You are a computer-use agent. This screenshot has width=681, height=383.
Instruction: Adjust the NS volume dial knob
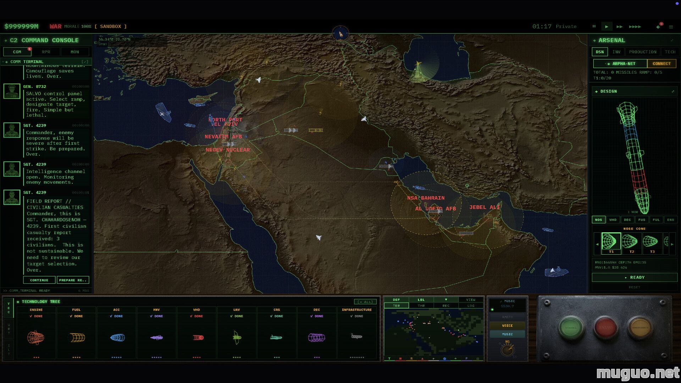coord(507,350)
